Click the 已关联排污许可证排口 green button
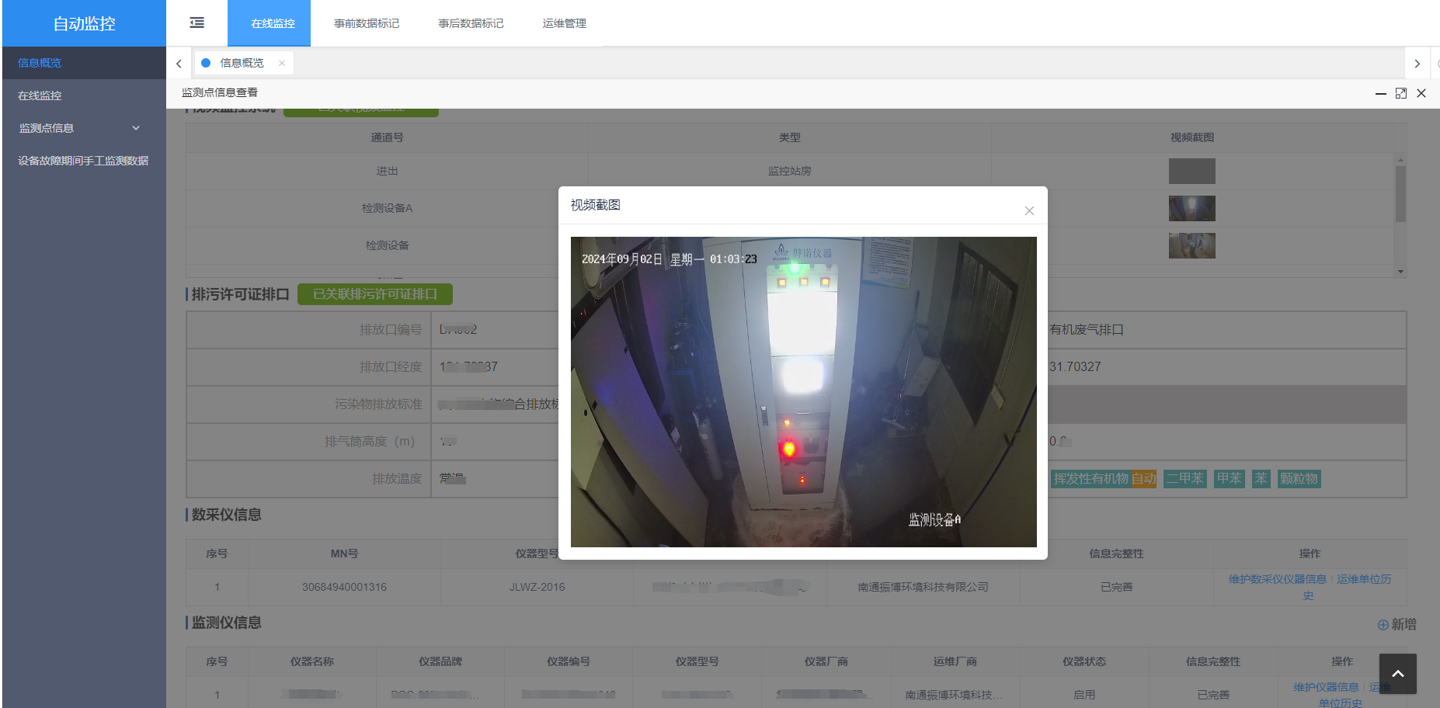 coord(374,294)
